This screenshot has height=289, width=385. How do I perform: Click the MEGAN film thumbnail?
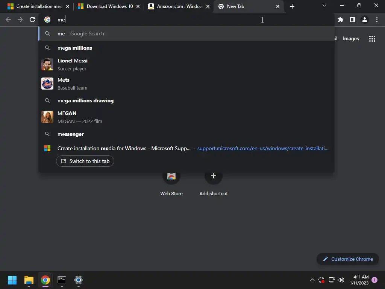point(47,117)
